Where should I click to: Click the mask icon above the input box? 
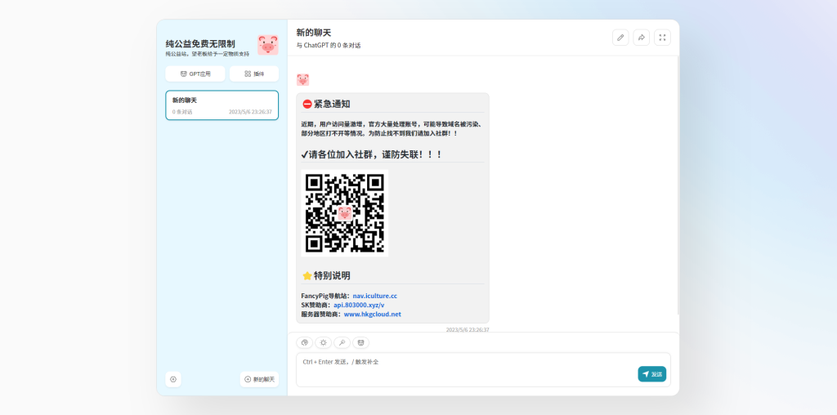(x=361, y=343)
